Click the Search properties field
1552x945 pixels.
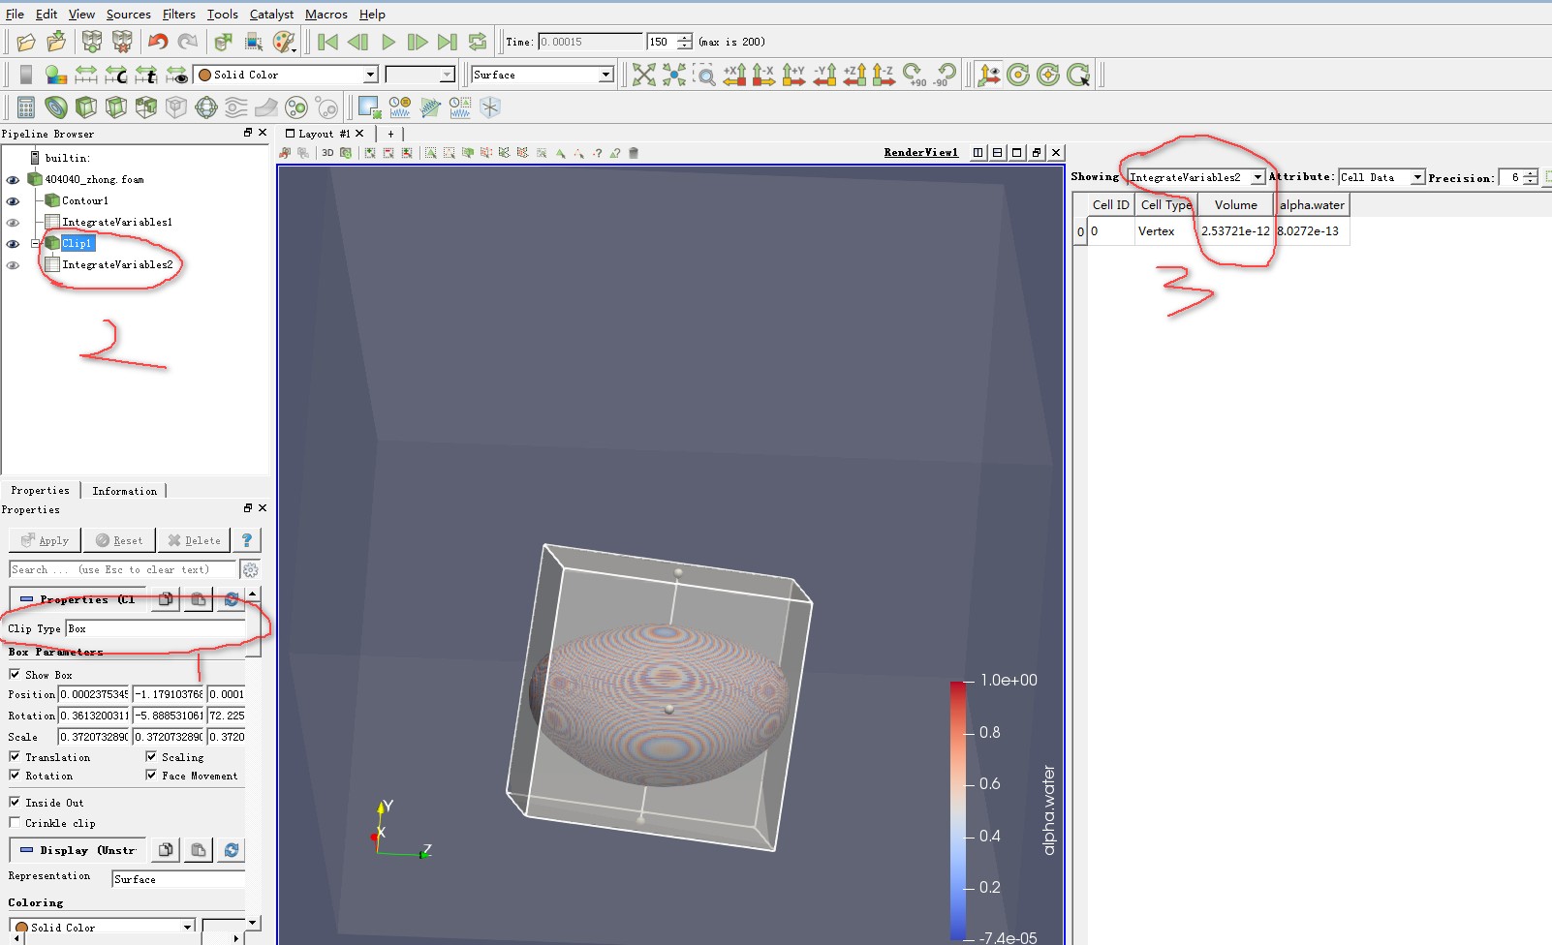click(x=122, y=569)
